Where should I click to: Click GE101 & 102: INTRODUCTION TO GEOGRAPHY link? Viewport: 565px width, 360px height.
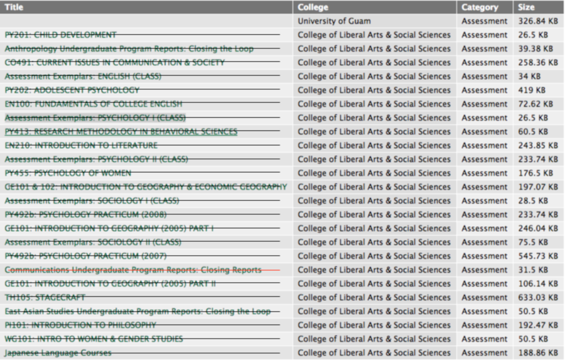146,187
